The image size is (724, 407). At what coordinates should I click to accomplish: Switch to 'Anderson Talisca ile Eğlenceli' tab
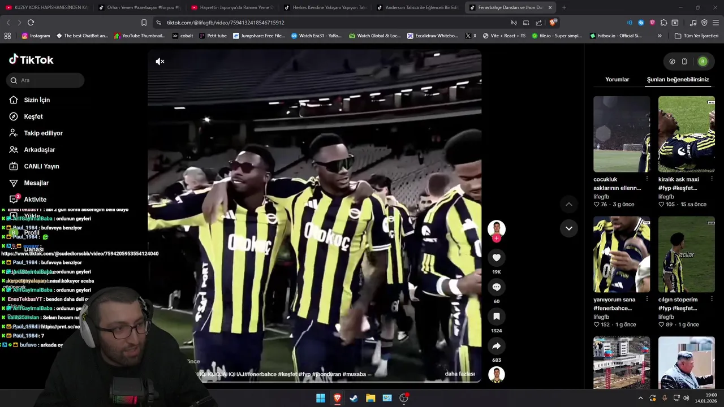point(418,7)
